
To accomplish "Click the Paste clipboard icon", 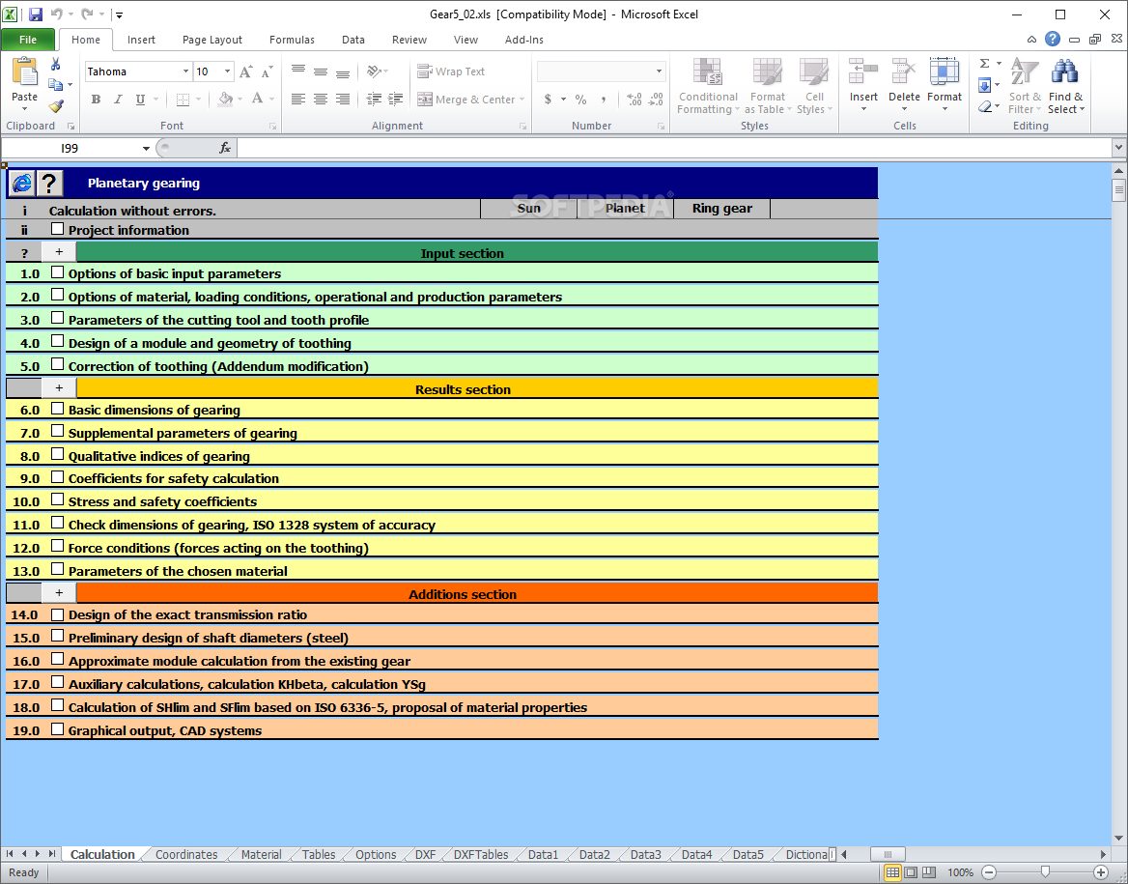I will coord(24,72).
